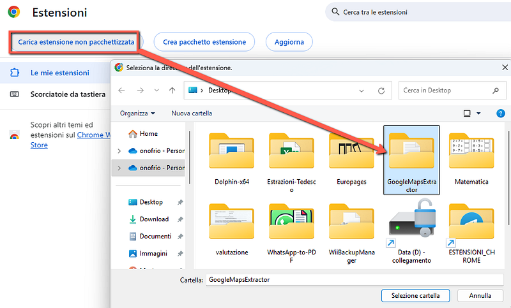
Task: Select the WiiBackupManager folder
Action: click(x=352, y=233)
